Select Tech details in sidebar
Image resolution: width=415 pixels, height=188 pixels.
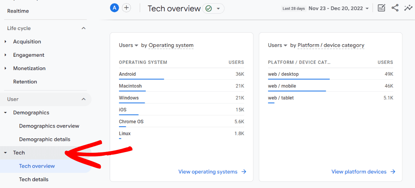(x=34, y=179)
